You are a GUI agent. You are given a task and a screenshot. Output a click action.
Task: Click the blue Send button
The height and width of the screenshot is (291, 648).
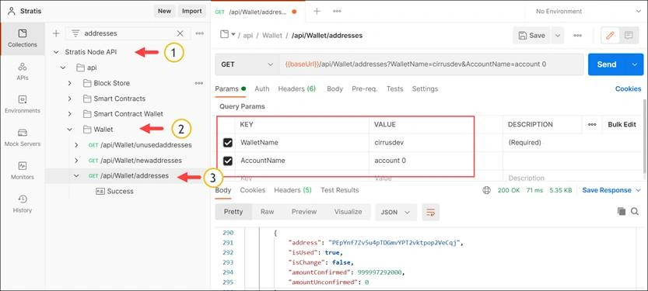tap(607, 64)
